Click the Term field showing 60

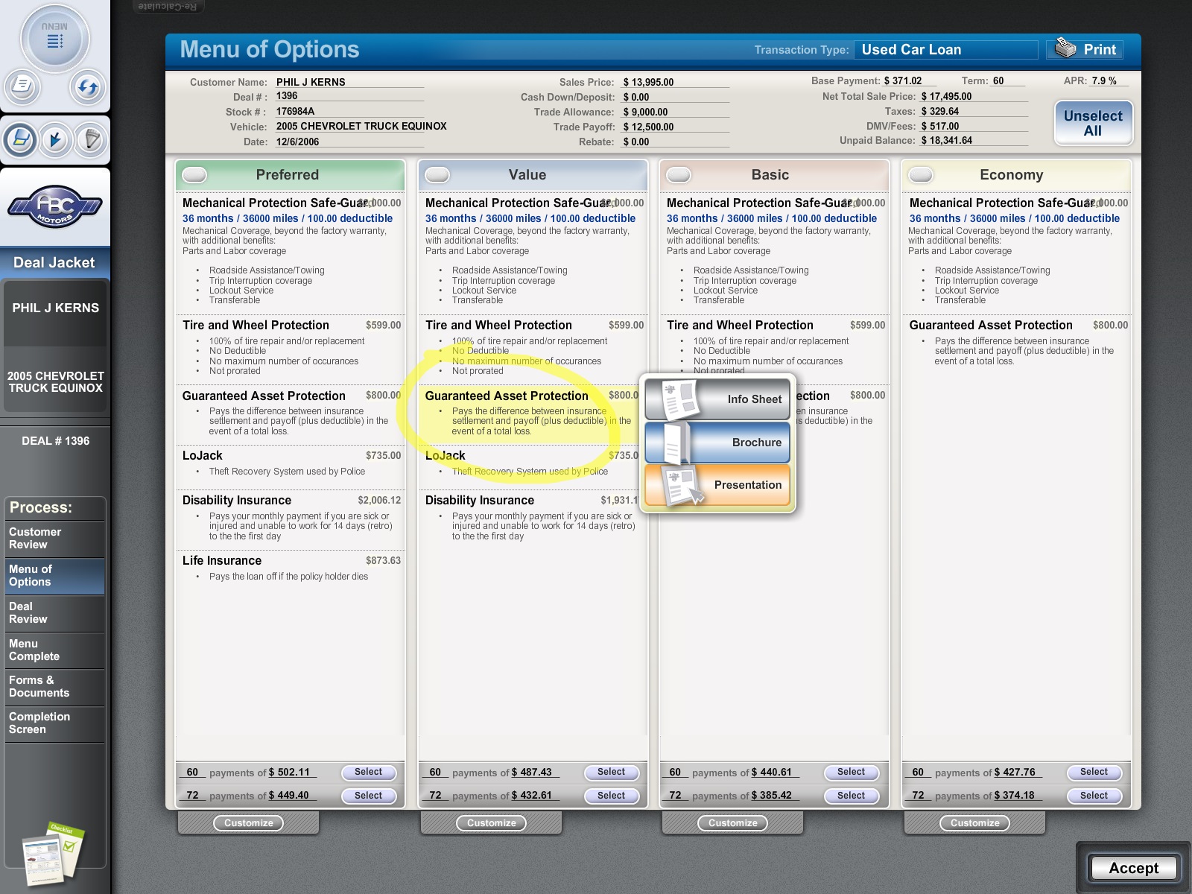coord(1009,80)
